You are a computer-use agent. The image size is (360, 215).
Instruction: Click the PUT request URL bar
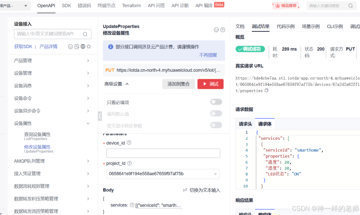(164, 70)
